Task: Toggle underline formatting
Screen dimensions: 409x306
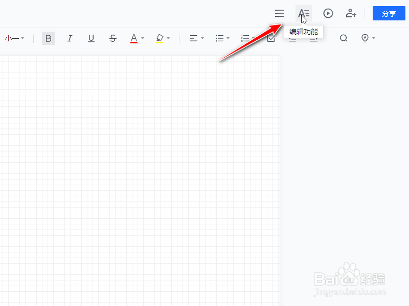Action: [x=91, y=38]
